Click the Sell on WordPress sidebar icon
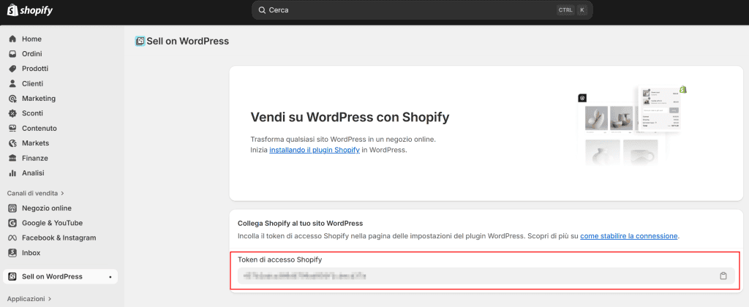The width and height of the screenshot is (749, 307). click(13, 276)
